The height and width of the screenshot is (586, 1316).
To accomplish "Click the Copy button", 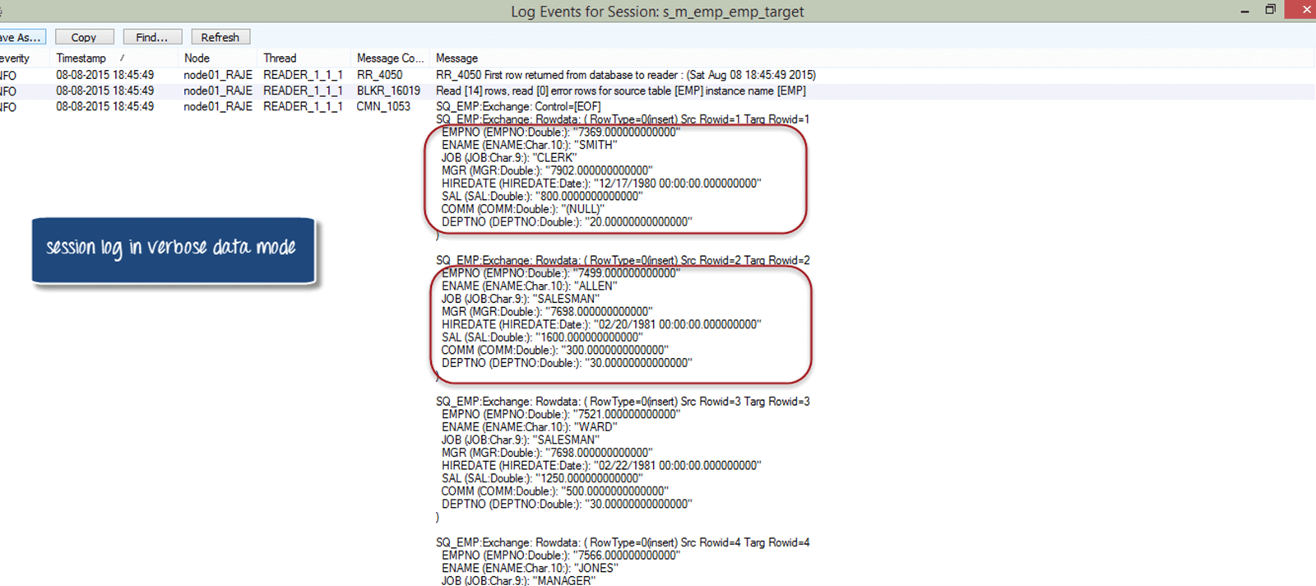I will 84,37.
